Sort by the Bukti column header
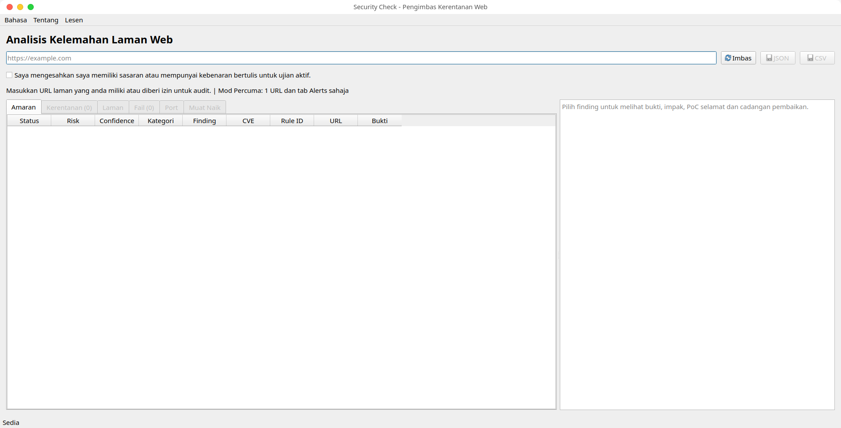The width and height of the screenshot is (841, 428). click(380, 121)
